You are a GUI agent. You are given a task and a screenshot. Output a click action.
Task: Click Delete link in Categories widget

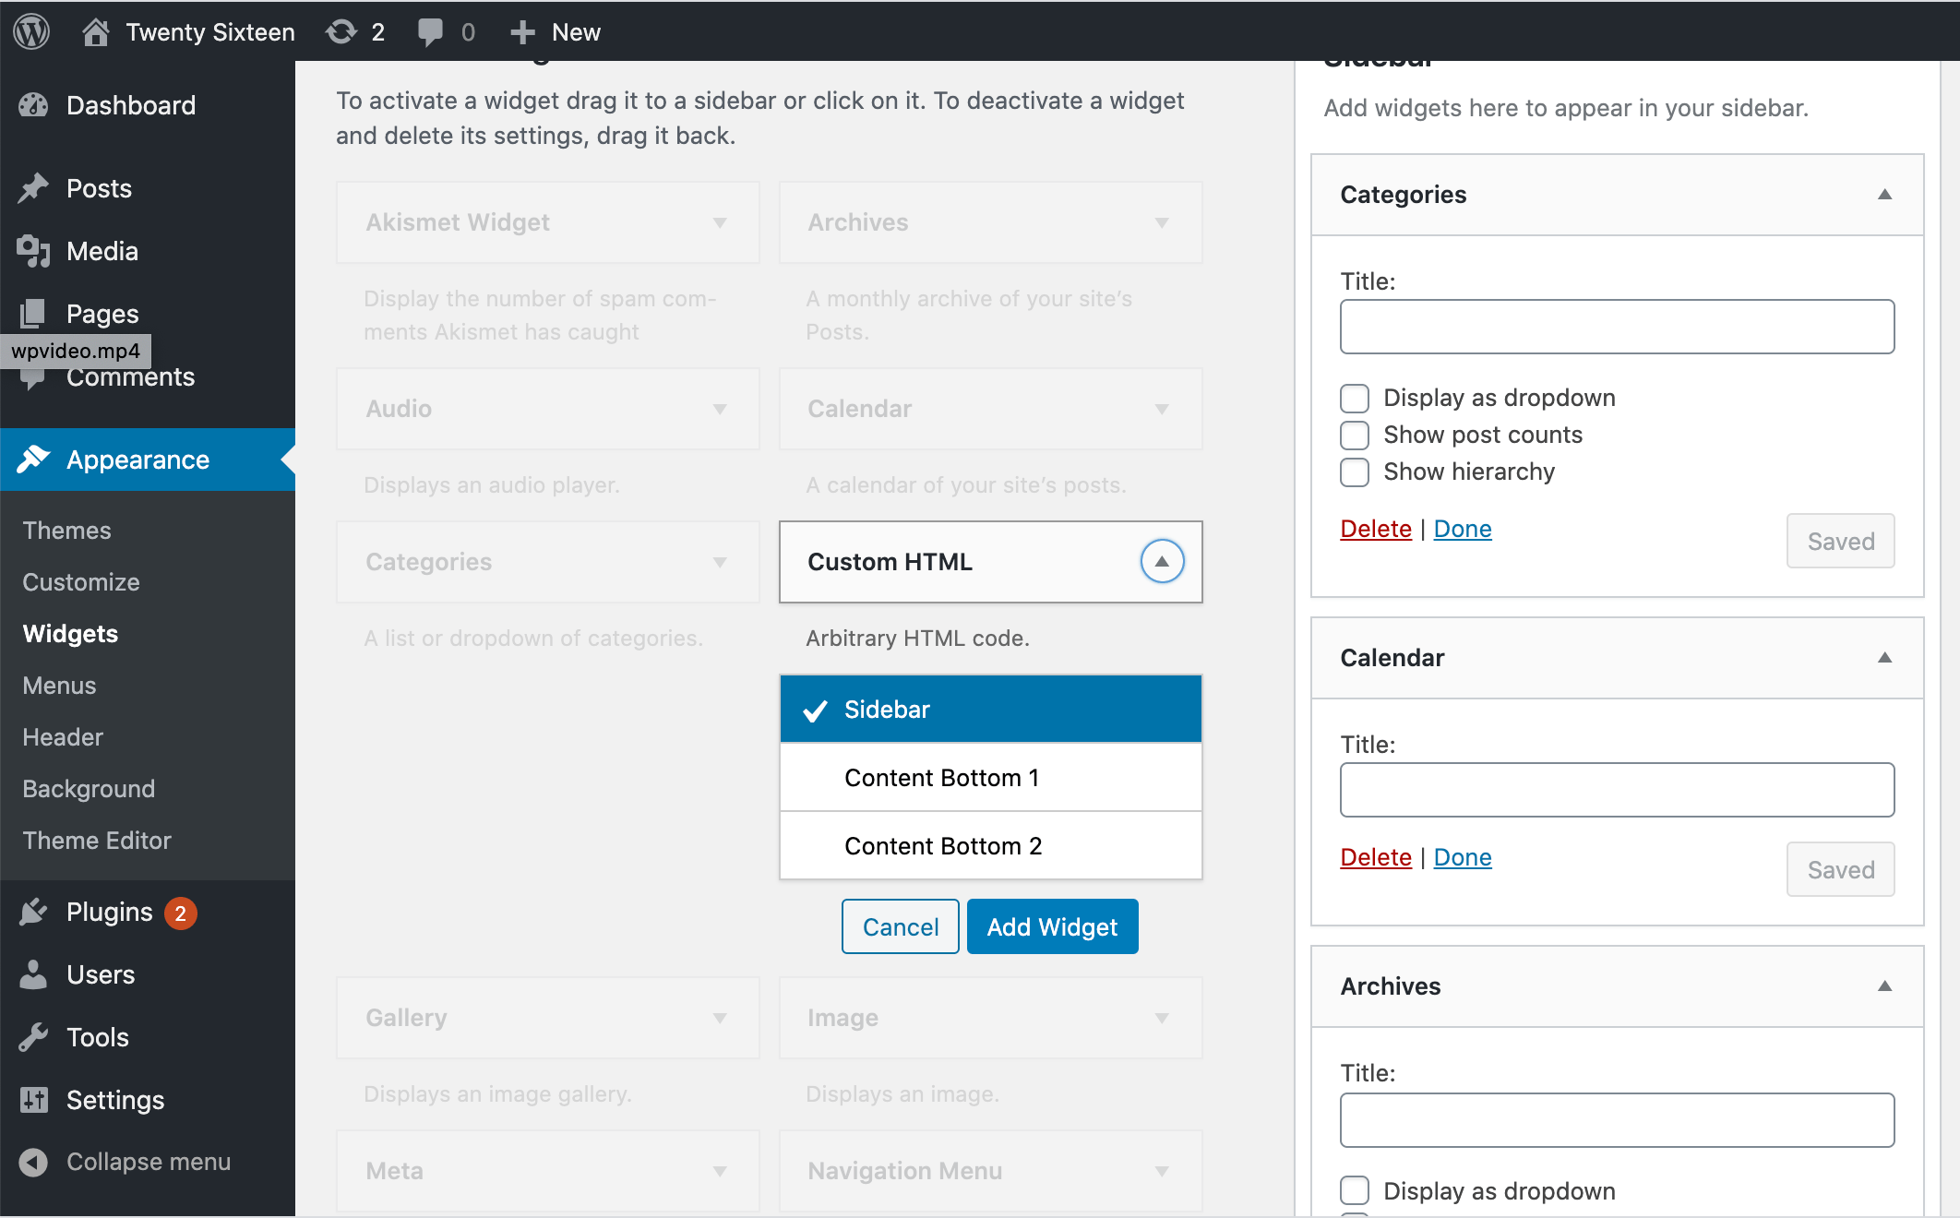click(1375, 529)
